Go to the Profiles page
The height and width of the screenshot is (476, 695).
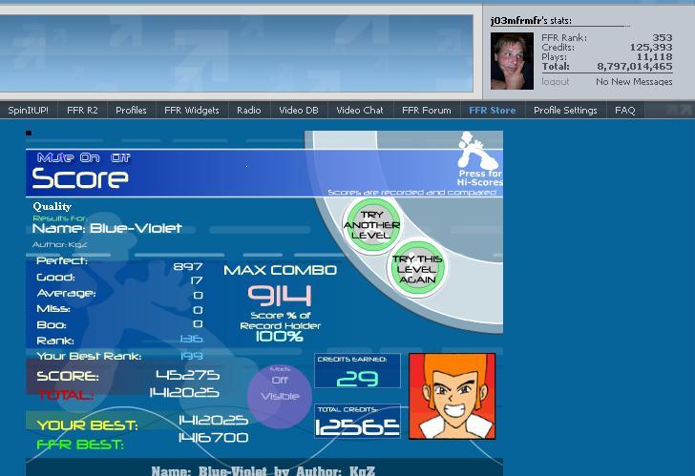[131, 111]
